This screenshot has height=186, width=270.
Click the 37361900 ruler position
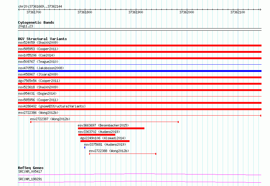[136, 12]
